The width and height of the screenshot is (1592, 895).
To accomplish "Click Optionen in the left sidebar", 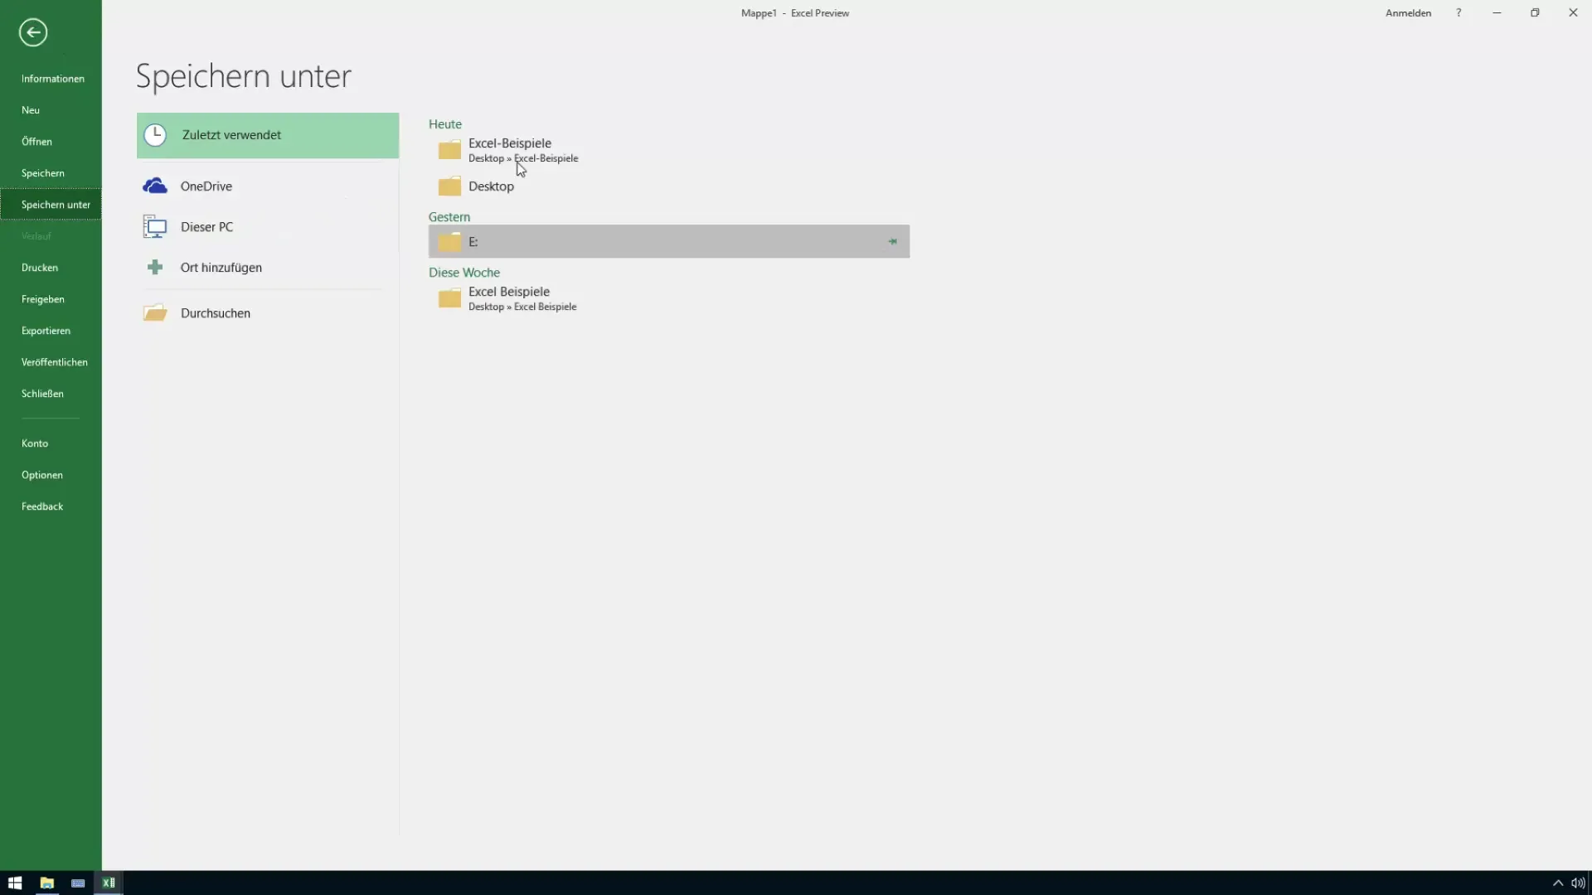I will click(x=41, y=474).
